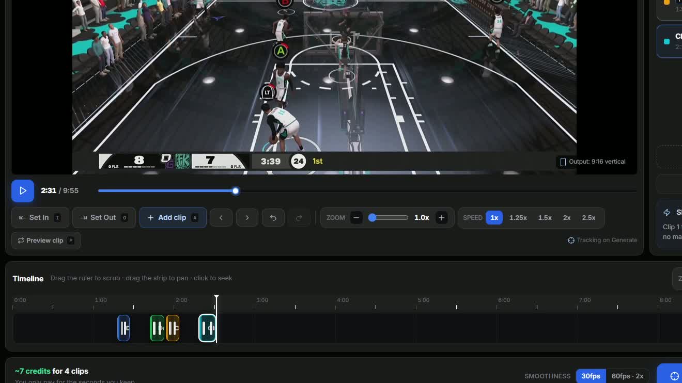Select 1x playback speed
Image resolution: width=682 pixels, height=383 pixels.
point(494,218)
